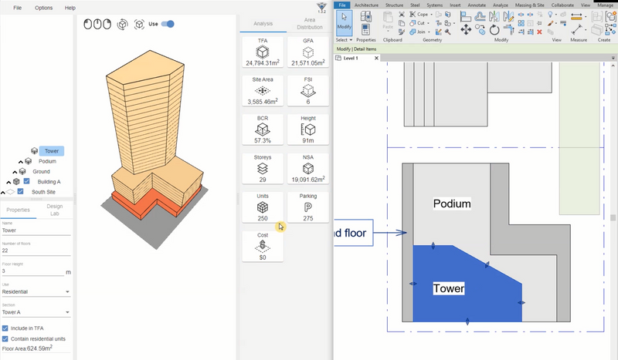
Task: Click the Cost metric card icon
Action: pyautogui.click(x=263, y=246)
